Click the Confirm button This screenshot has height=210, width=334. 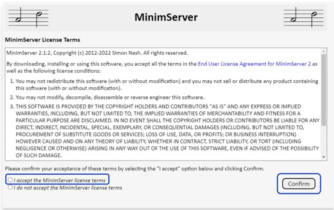pos(299,184)
